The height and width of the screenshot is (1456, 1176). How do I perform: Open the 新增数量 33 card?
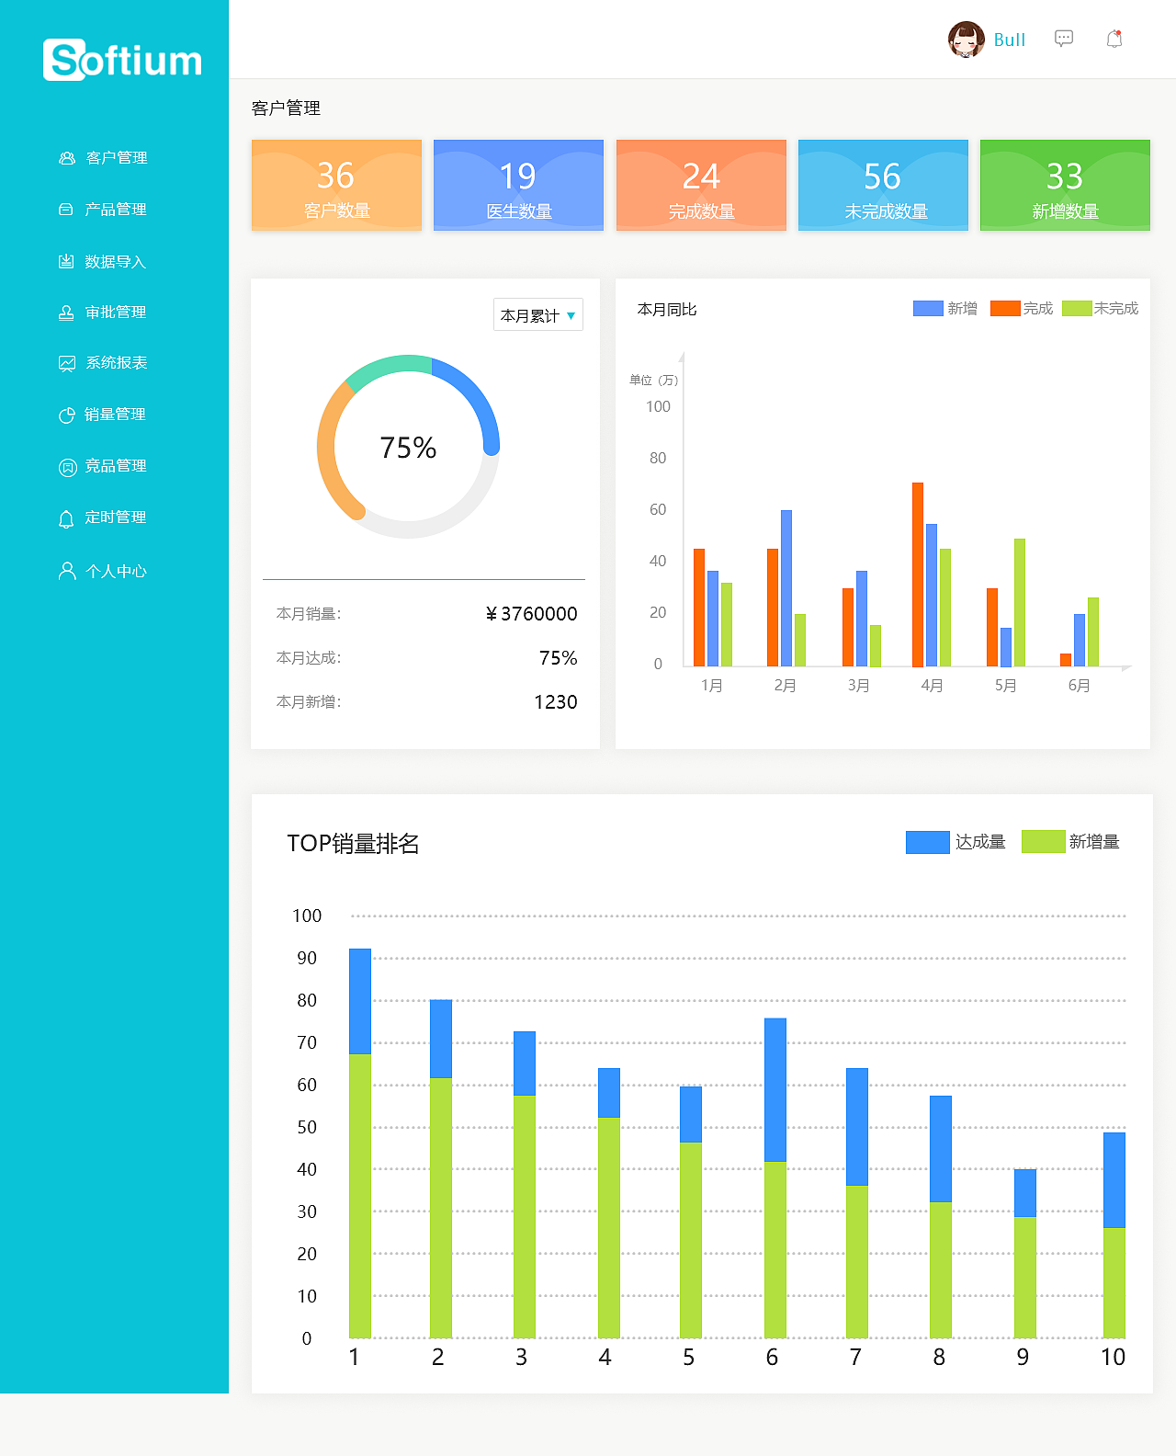tap(1065, 185)
